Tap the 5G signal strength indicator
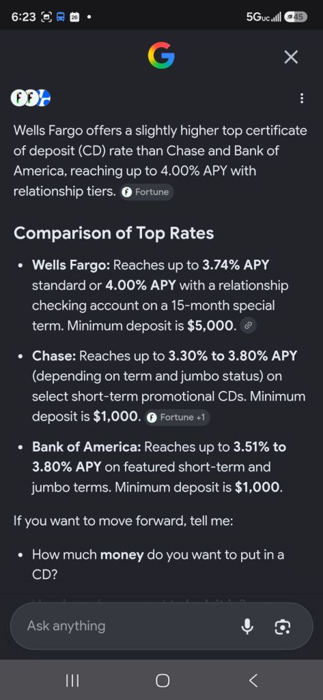The image size is (323, 700). (x=264, y=17)
